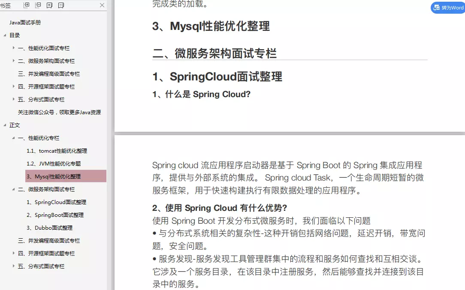Expand 二、微服务架构面试专栏 under 目录
465x290 pixels.
13,61
